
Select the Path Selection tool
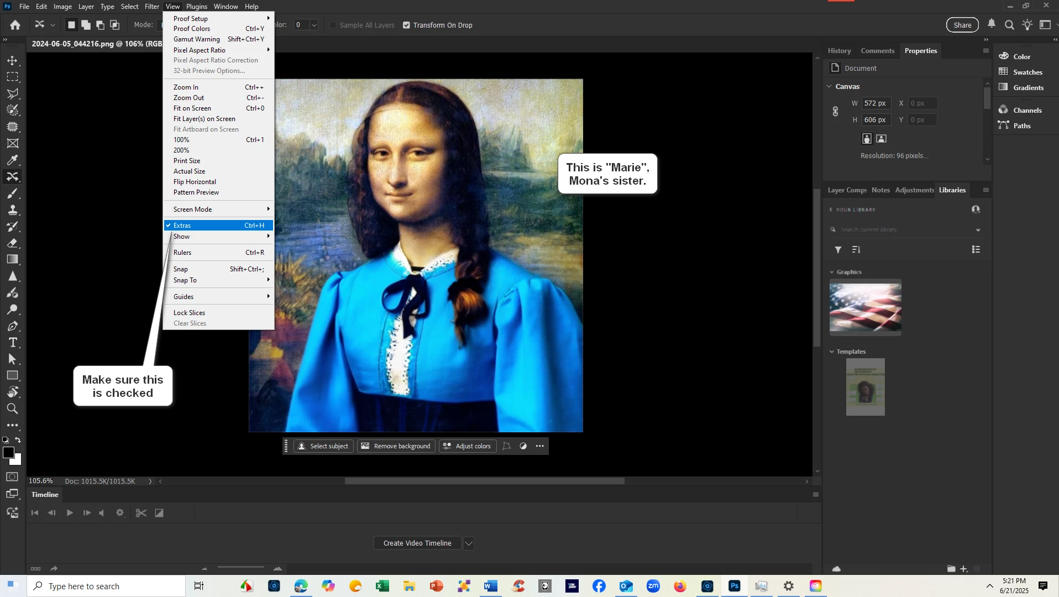pos(13,359)
